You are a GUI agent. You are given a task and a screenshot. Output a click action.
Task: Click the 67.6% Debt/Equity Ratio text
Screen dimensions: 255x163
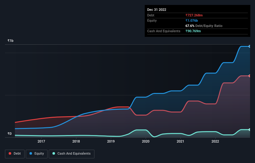204,26
